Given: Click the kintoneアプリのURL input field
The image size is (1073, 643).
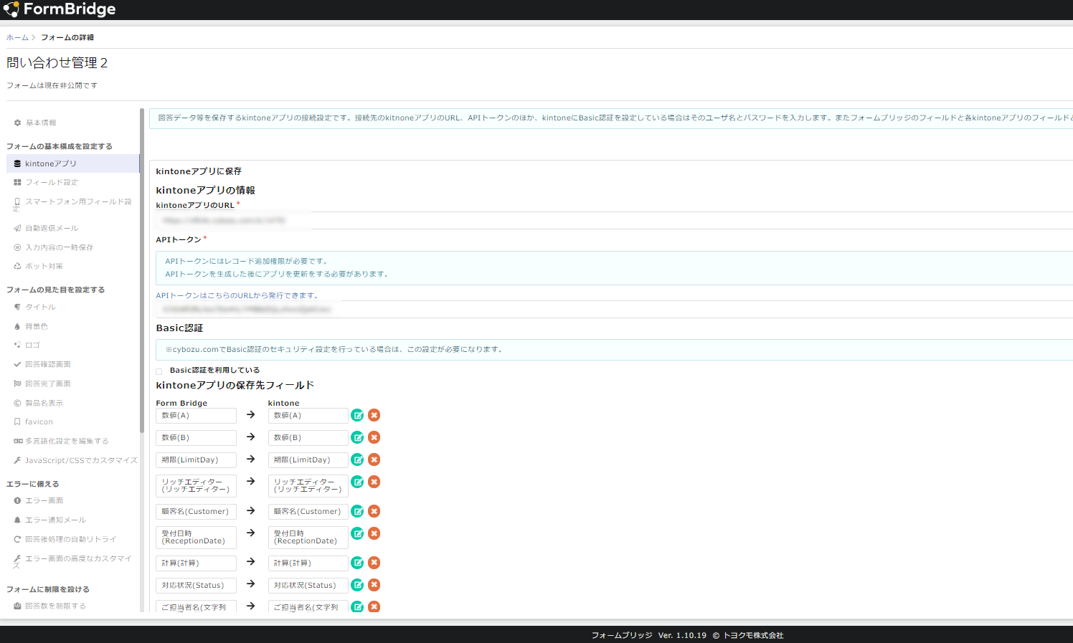Looking at the screenshot, I should click(x=614, y=221).
